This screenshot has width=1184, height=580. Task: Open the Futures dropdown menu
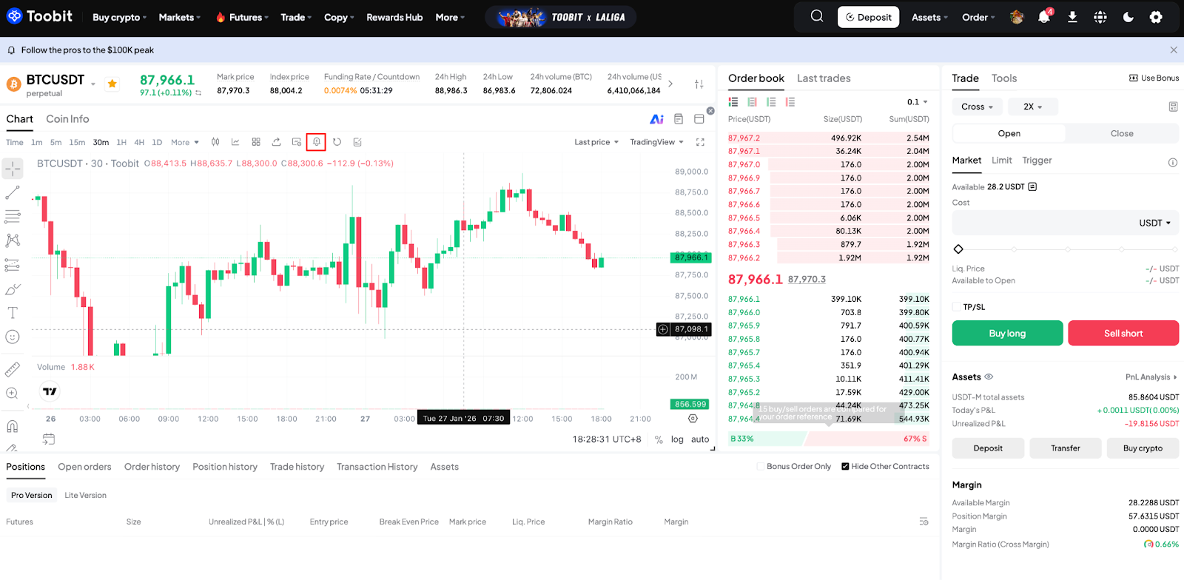pyautogui.click(x=242, y=17)
